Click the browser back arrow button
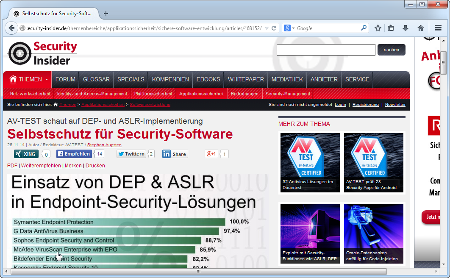The height and width of the screenshot is (278, 450). tap(11, 28)
